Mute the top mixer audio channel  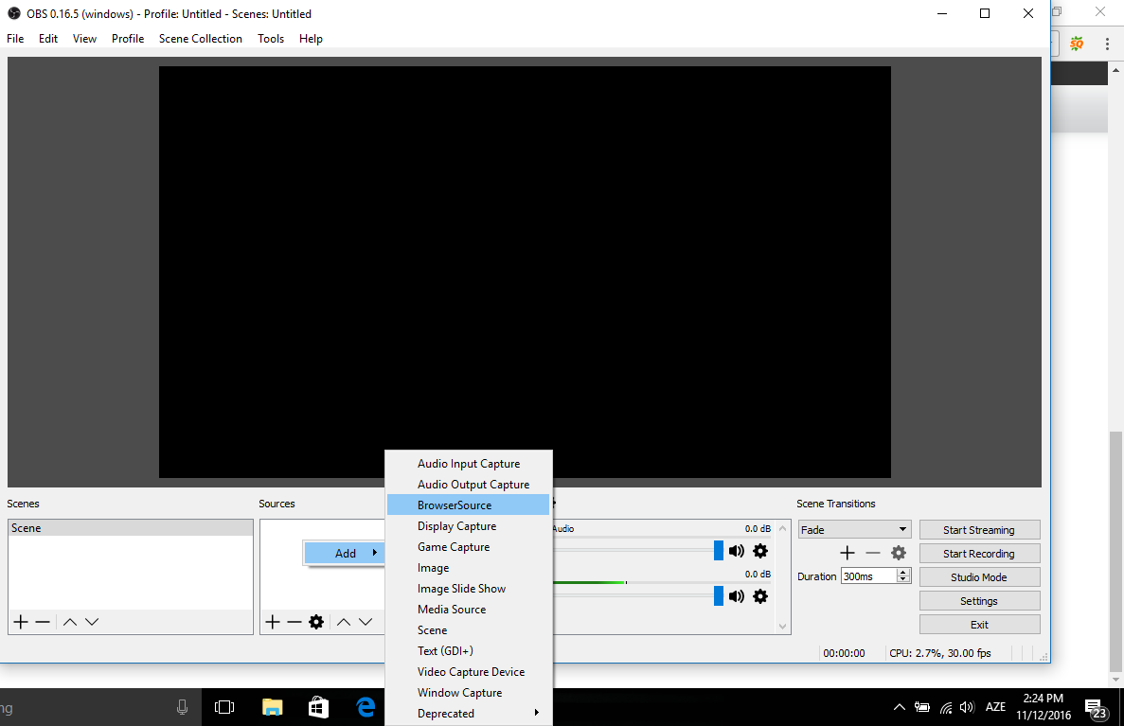737,551
